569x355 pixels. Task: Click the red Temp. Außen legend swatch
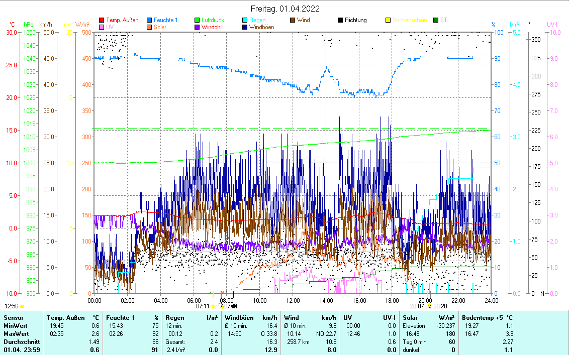(x=102, y=20)
